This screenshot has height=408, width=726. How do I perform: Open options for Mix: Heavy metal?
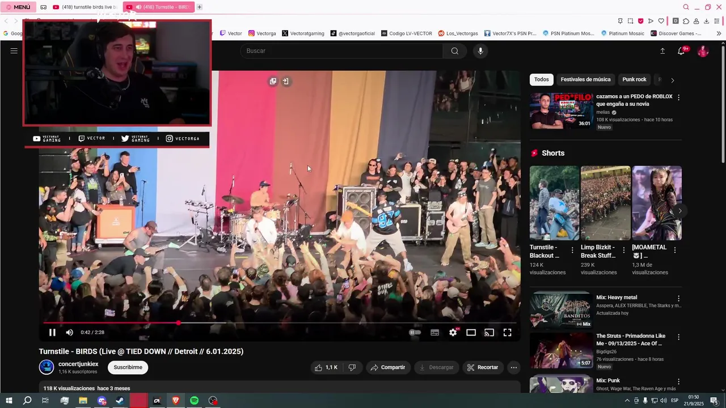coord(678,299)
